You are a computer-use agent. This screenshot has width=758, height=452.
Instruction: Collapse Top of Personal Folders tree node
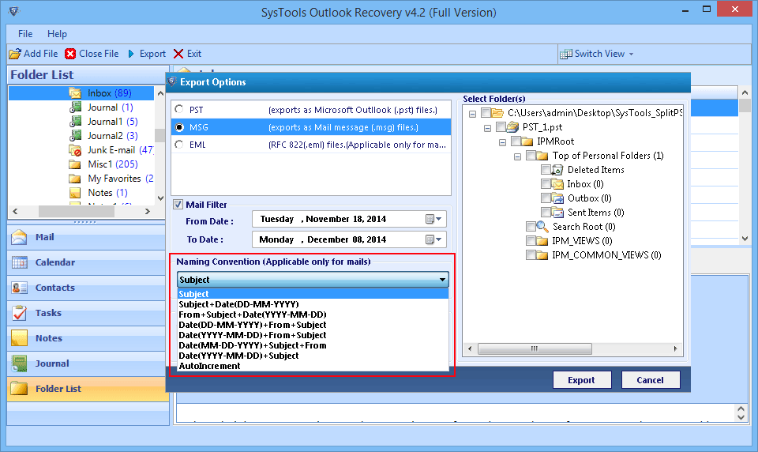[517, 156]
